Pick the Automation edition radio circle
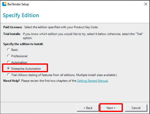 coord(9,62)
